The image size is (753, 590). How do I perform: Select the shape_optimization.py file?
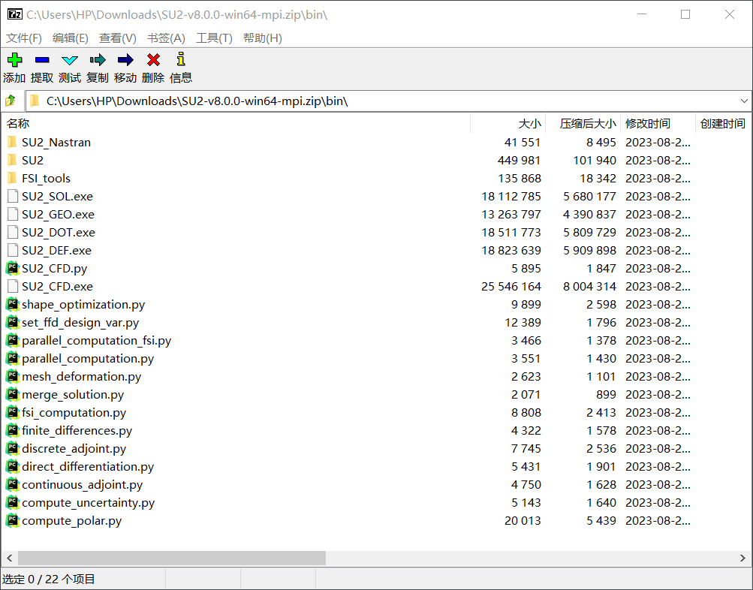(83, 305)
